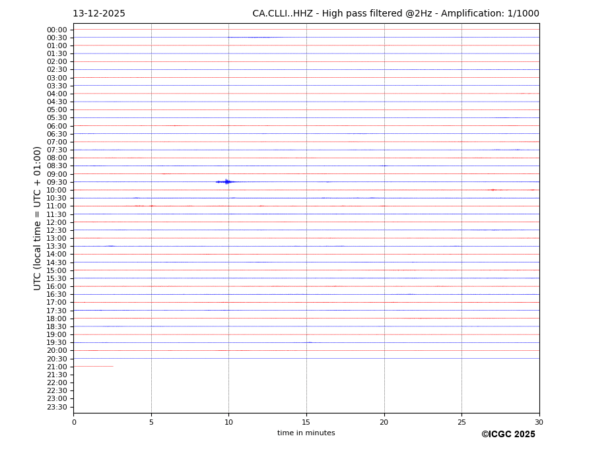Click the large seismic event on the 09:30 trace
The width and height of the screenshot is (612, 459).
click(x=226, y=181)
